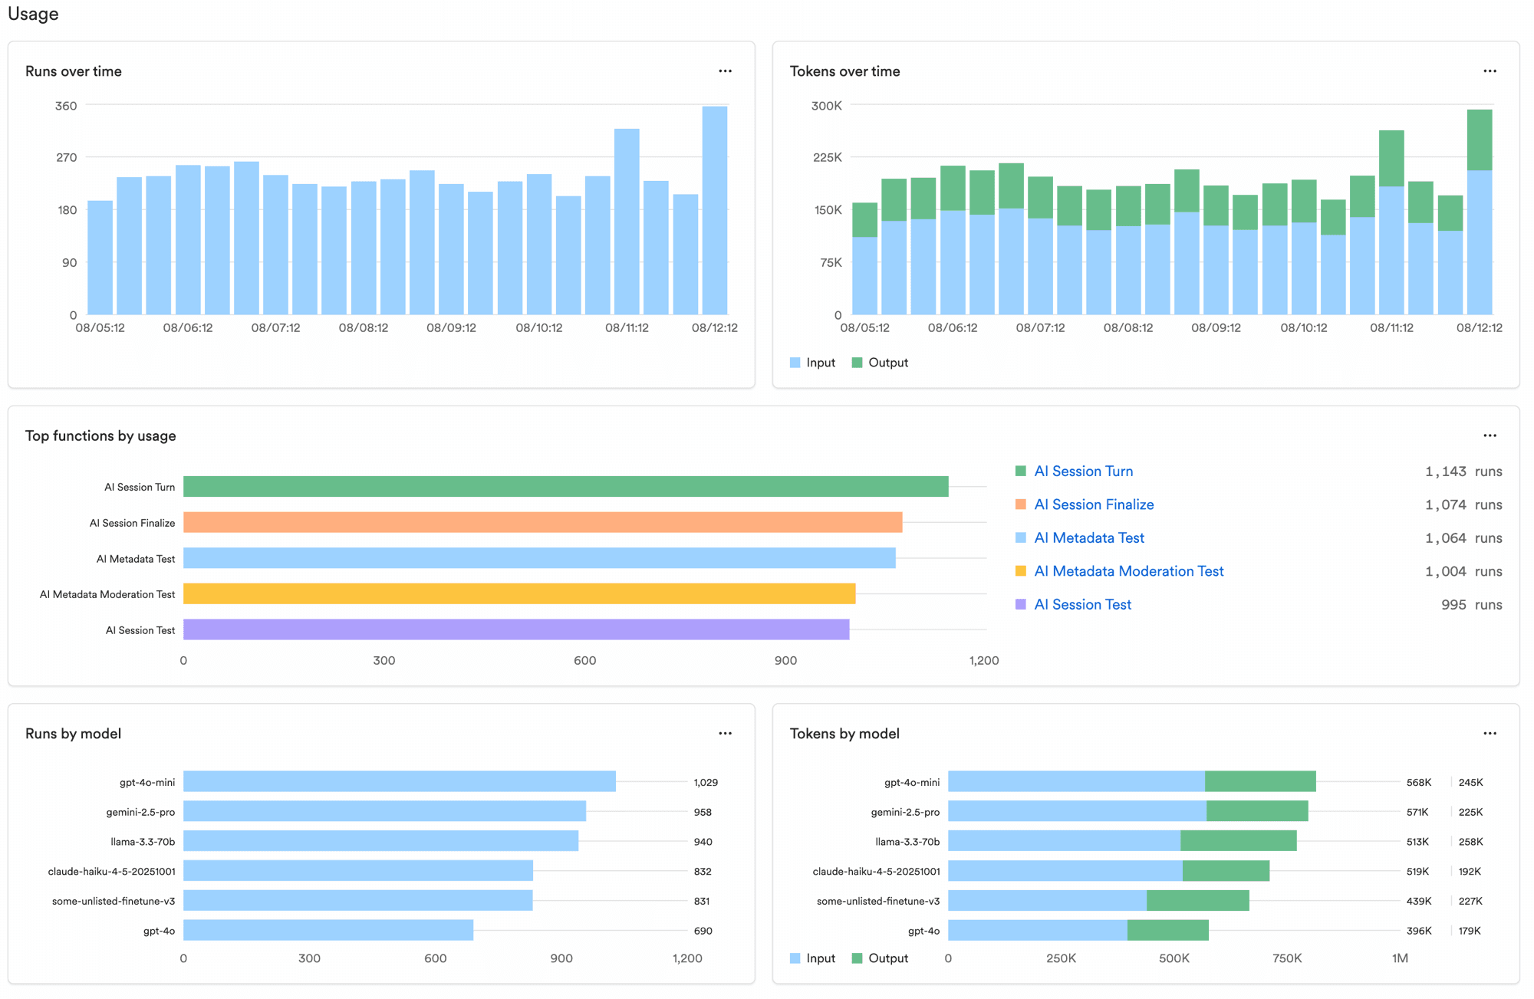Select gpt-4o-mini output segment in Tokens by model
The height and width of the screenshot is (999, 1534).
[x=1260, y=781]
